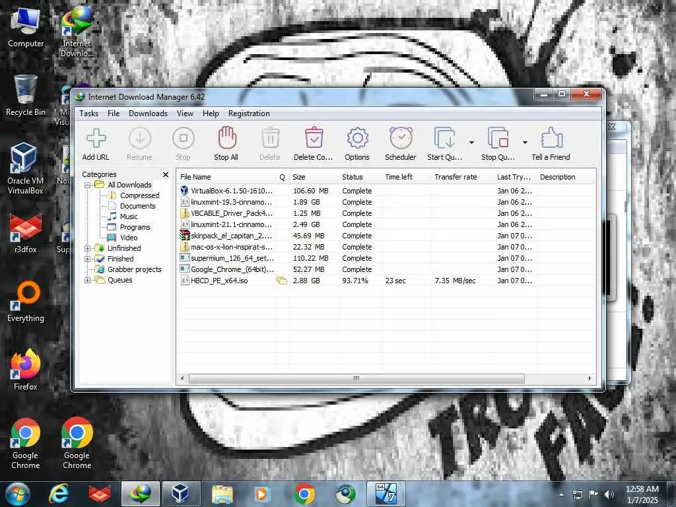Open the Registration menu
676x507 pixels.
(x=249, y=114)
